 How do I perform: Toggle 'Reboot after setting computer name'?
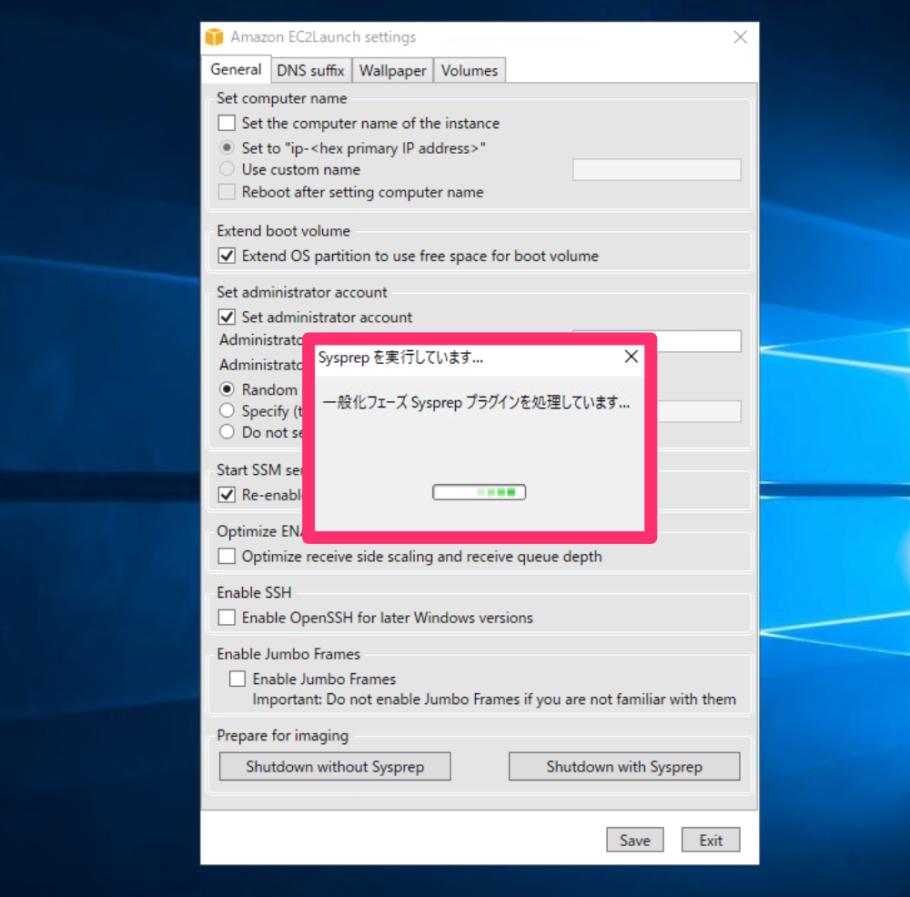225,191
